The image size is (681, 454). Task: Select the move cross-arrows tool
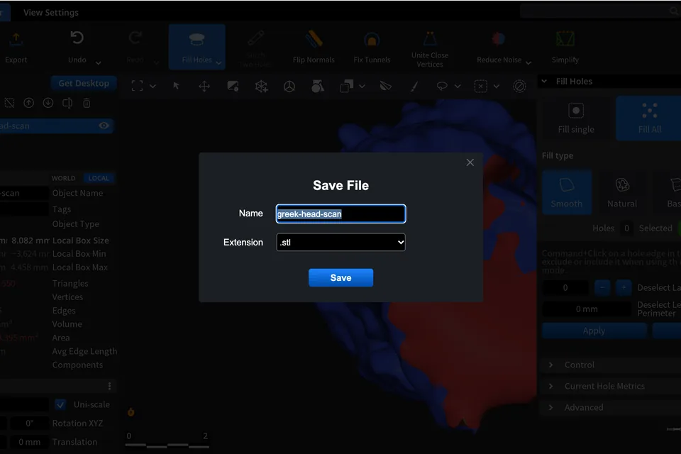pyautogui.click(x=204, y=86)
